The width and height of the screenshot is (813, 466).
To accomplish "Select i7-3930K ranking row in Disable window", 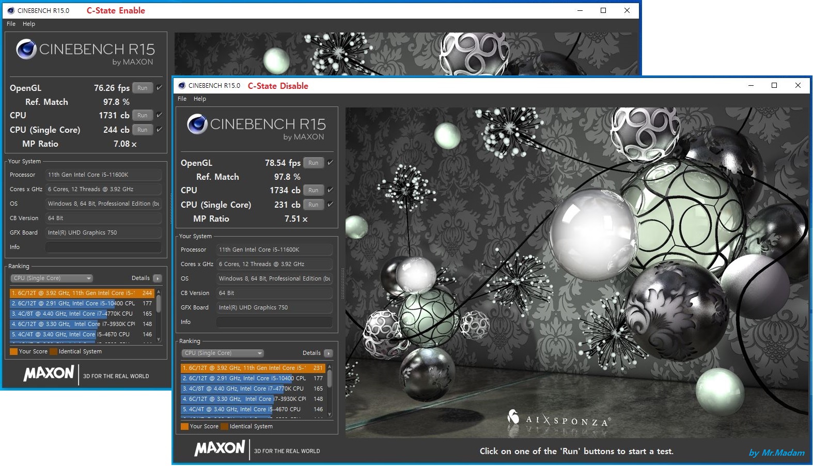I will click(x=253, y=399).
